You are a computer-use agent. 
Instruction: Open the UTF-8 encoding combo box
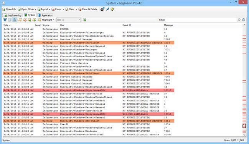[x=68, y=20]
